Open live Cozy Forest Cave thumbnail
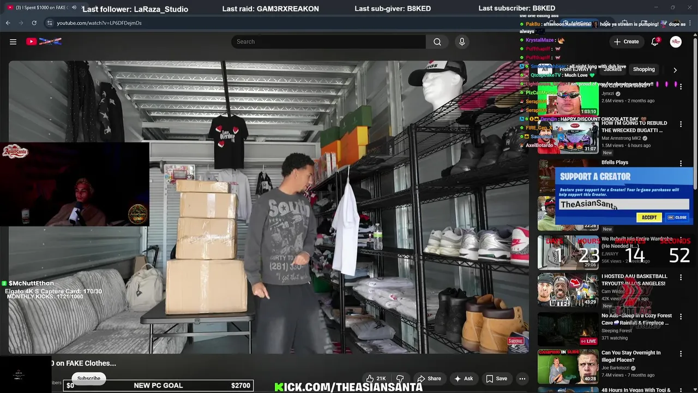 [x=568, y=329]
